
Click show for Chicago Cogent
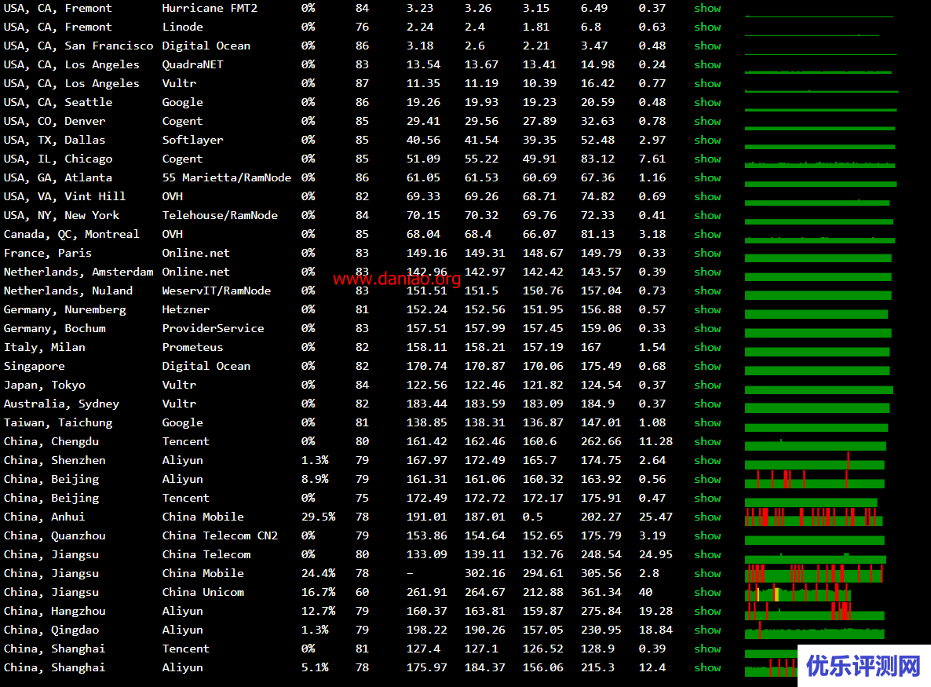click(x=707, y=159)
